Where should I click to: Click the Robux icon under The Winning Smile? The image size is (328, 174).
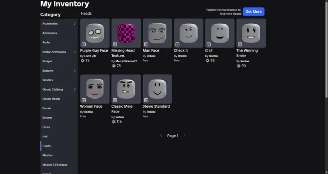tap(239, 66)
